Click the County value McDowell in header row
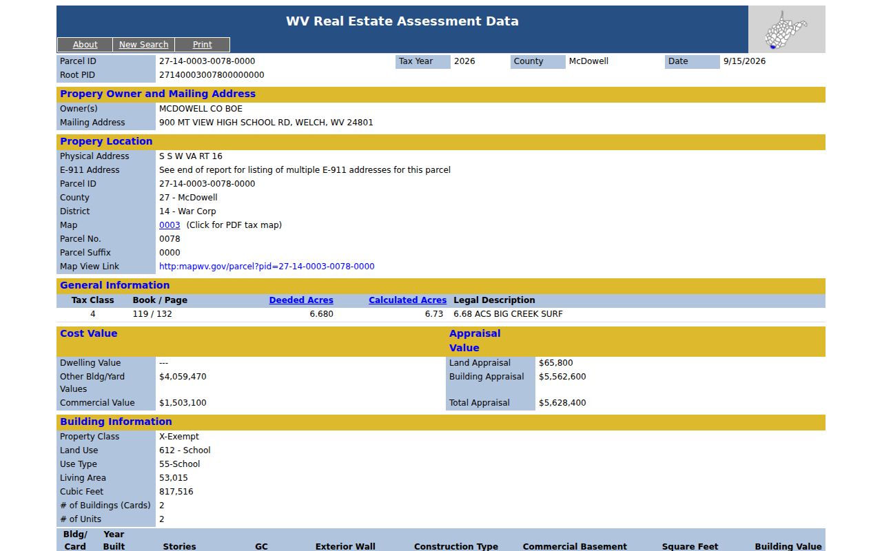Screen dimensions: 882x551 [588, 61]
